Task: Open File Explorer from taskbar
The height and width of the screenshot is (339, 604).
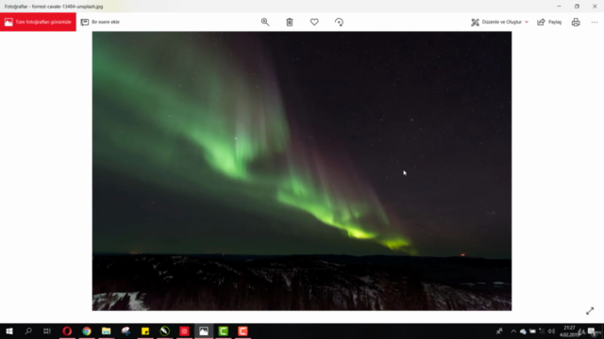Action: coord(107,331)
